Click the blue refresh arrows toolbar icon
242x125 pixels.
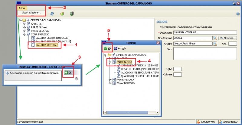point(52,14)
